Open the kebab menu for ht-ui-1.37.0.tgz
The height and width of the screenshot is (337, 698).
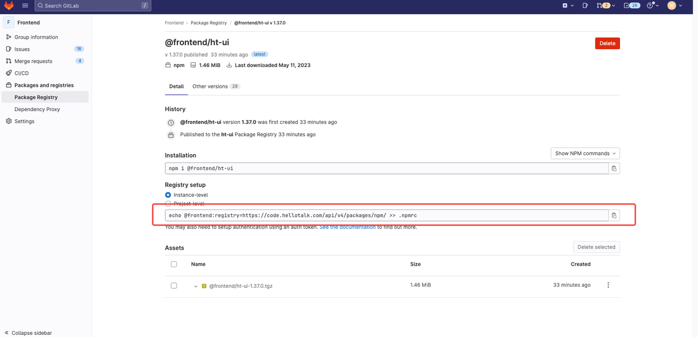coord(609,285)
